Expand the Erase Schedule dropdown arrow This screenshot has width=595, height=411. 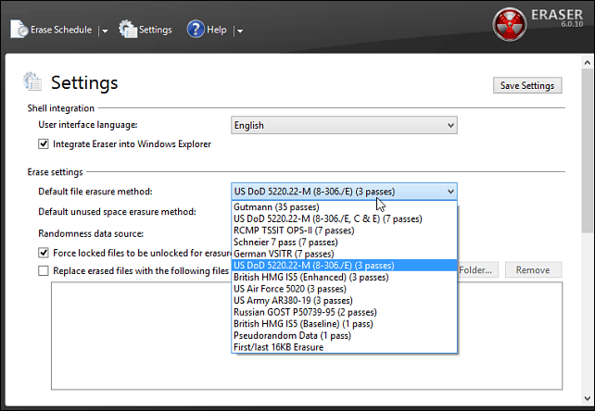[x=105, y=31]
